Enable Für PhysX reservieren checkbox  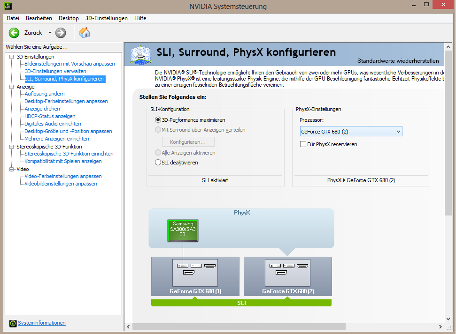(303, 144)
